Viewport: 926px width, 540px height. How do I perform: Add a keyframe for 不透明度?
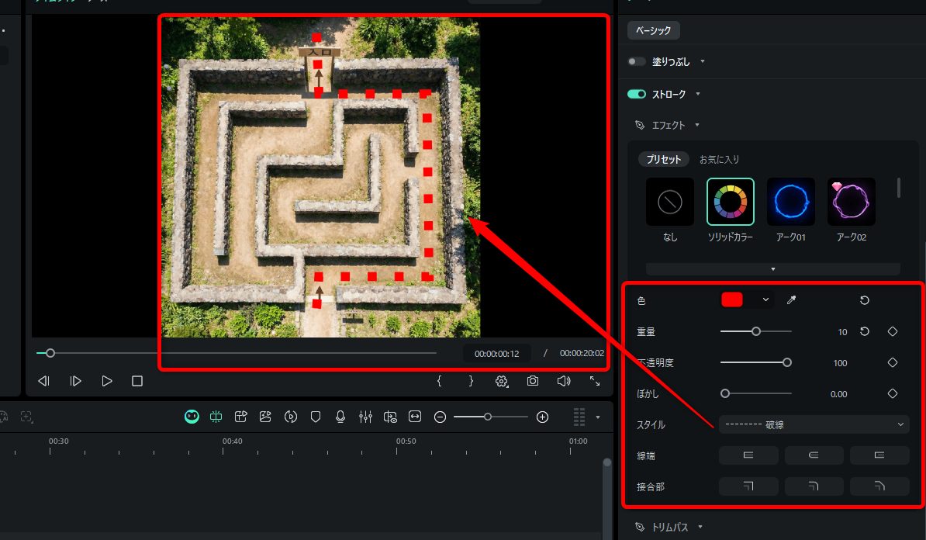pyautogui.click(x=893, y=362)
